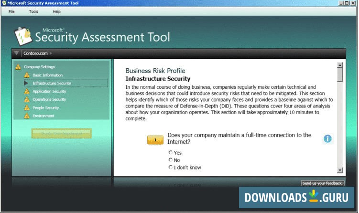
Task: Open the Tools menu
Action: [x=33, y=11]
